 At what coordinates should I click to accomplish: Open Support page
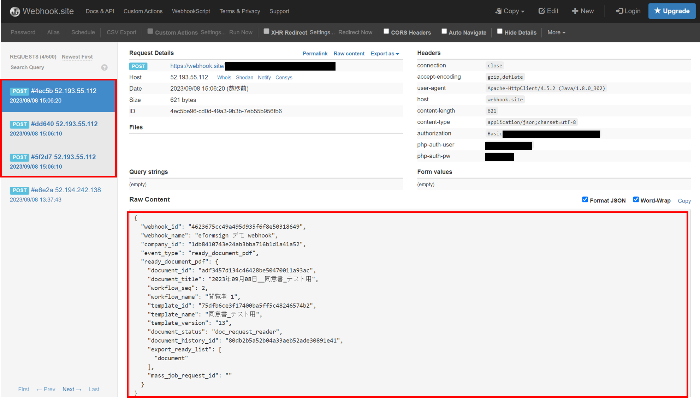coord(279,11)
